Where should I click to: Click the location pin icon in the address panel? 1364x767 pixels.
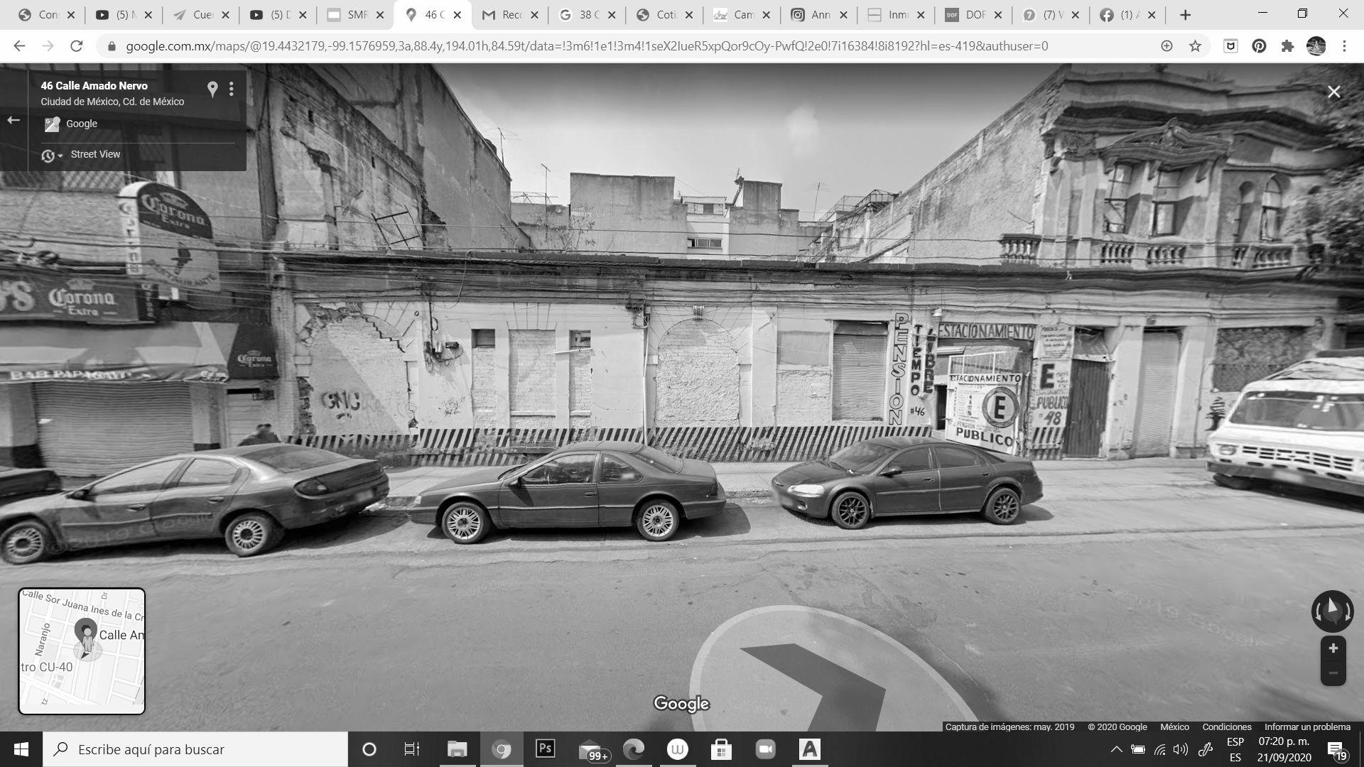click(212, 89)
